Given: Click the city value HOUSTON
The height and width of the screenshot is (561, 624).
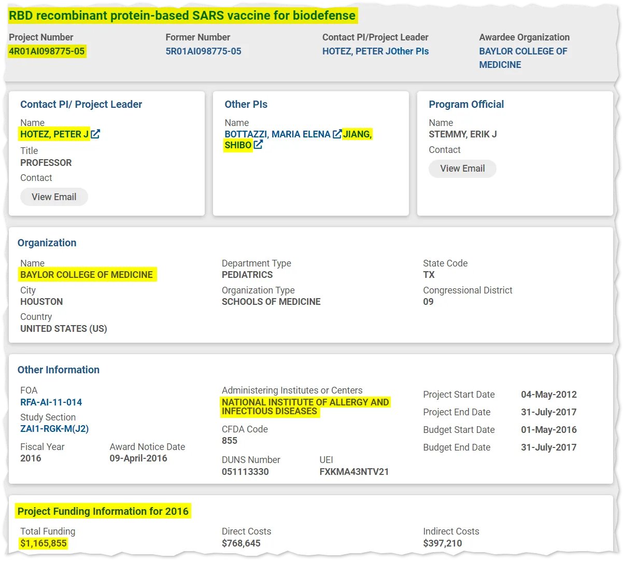Looking at the screenshot, I should coord(41,302).
